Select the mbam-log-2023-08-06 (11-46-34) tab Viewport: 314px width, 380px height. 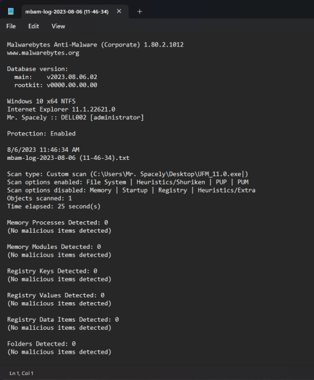click(x=67, y=12)
